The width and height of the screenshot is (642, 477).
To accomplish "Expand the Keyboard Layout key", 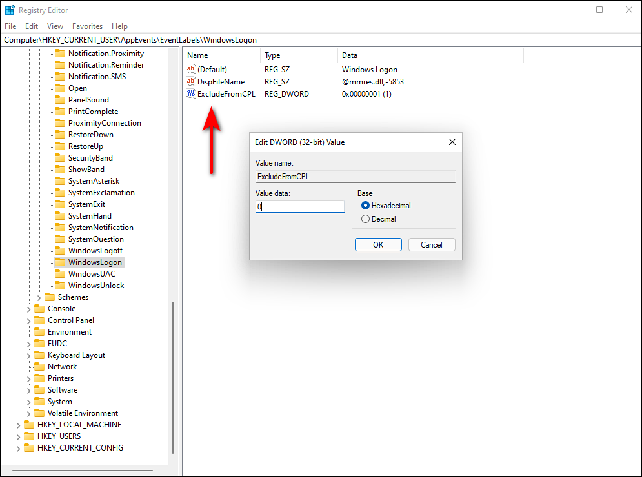I will 28,356.
